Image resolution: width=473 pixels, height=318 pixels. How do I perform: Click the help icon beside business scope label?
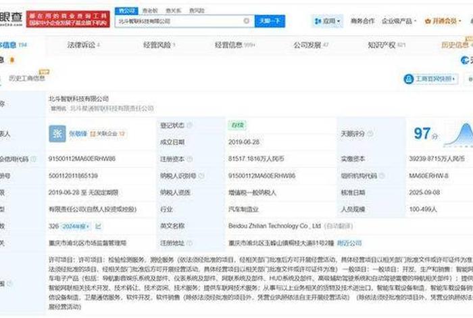(x=9, y=283)
